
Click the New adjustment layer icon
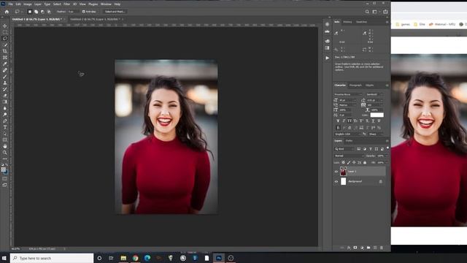pos(362,248)
